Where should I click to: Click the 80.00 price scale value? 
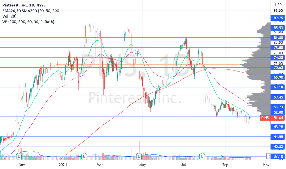278,43
